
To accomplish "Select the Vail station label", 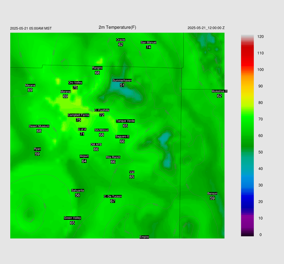I will point(132,172).
